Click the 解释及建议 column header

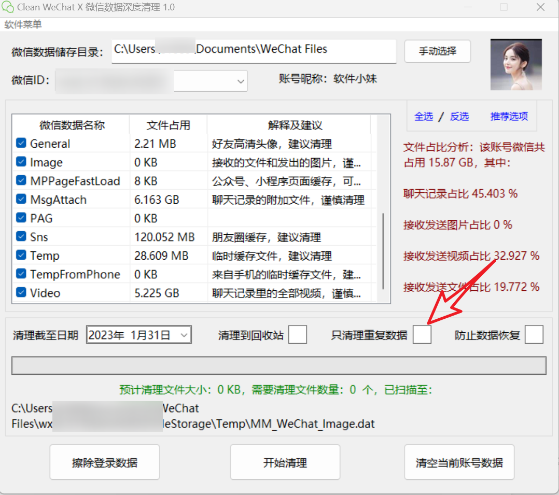point(295,125)
